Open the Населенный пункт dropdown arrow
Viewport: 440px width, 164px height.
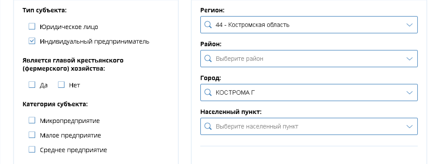click(409, 126)
